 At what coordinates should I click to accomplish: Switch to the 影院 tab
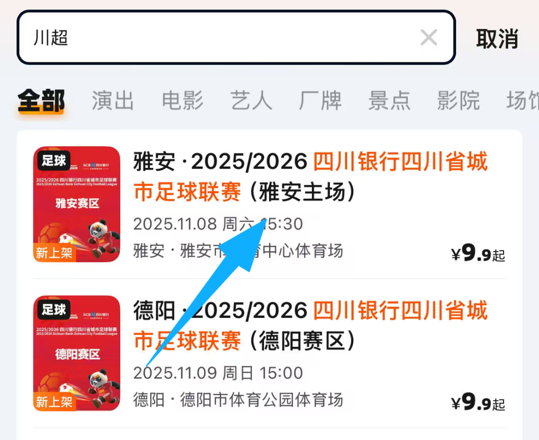tap(459, 101)
